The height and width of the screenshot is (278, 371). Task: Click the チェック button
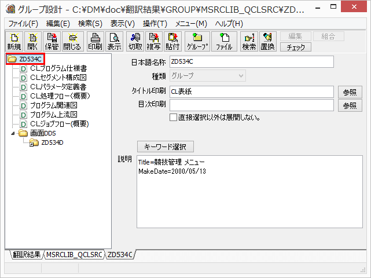click(296, 47)
